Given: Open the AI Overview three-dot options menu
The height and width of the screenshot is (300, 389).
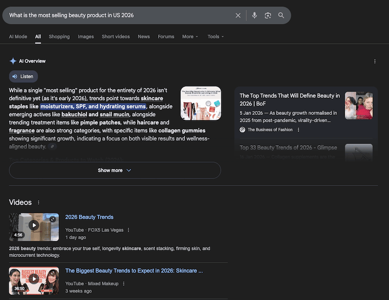Looking at the screenshot, I should tap(374, 61).
